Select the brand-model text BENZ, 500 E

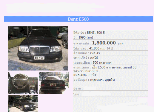point(96,33)
